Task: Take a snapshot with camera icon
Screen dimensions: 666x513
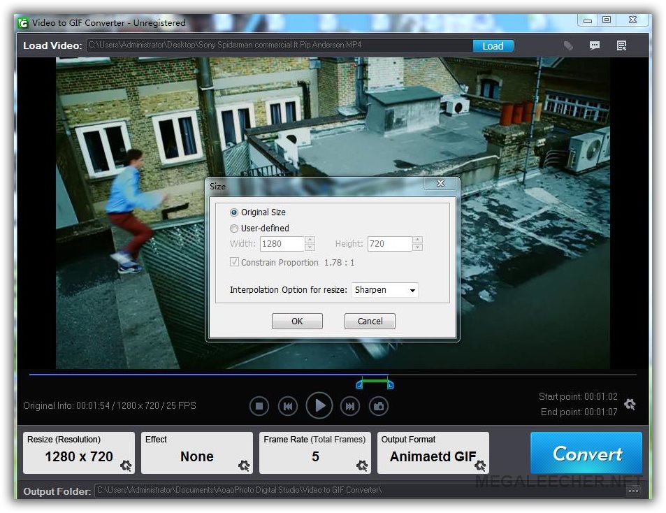Action: [379, 406]
